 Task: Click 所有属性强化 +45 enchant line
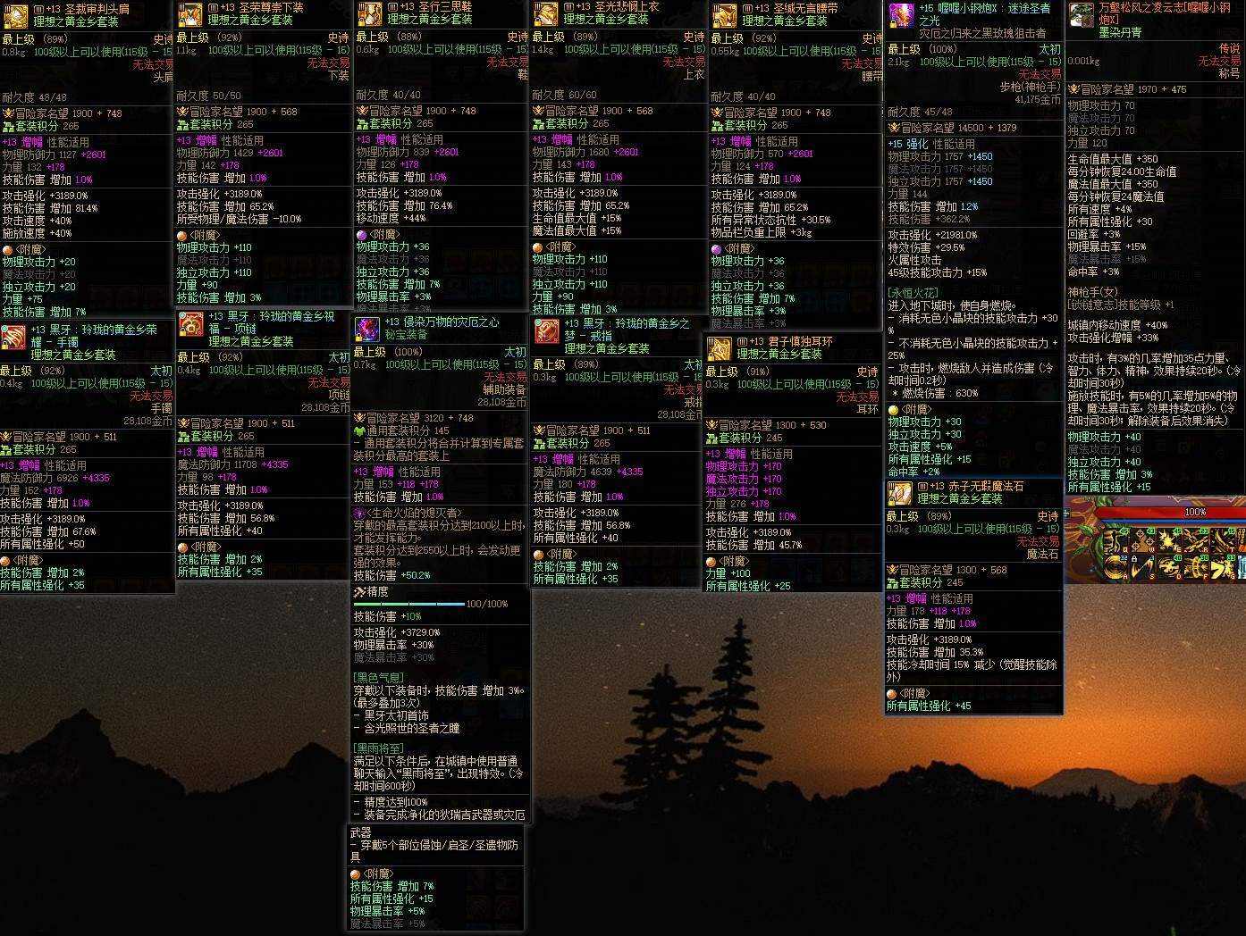(929, 706)
